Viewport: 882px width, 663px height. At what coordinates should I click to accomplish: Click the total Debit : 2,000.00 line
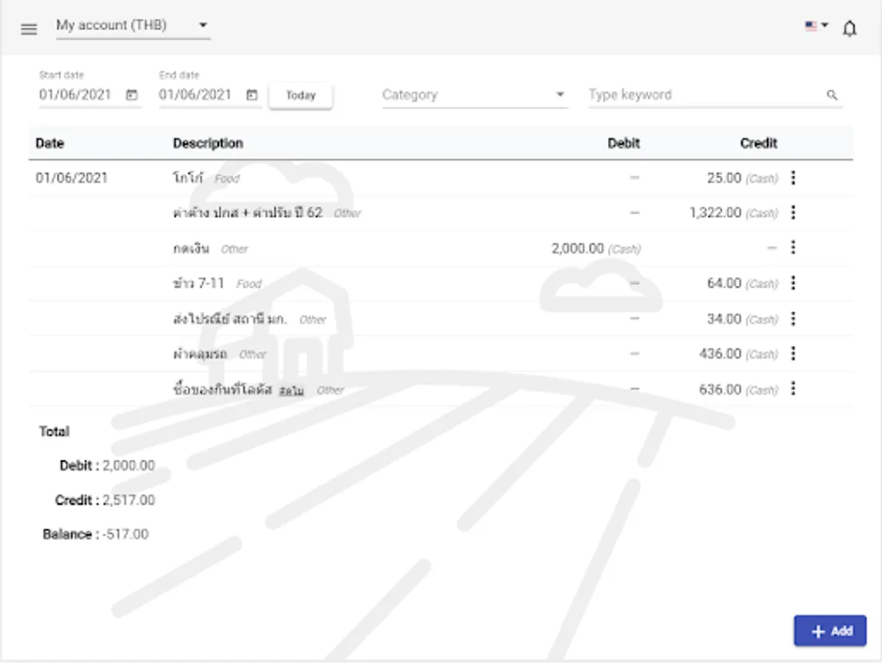pos(107,466)
